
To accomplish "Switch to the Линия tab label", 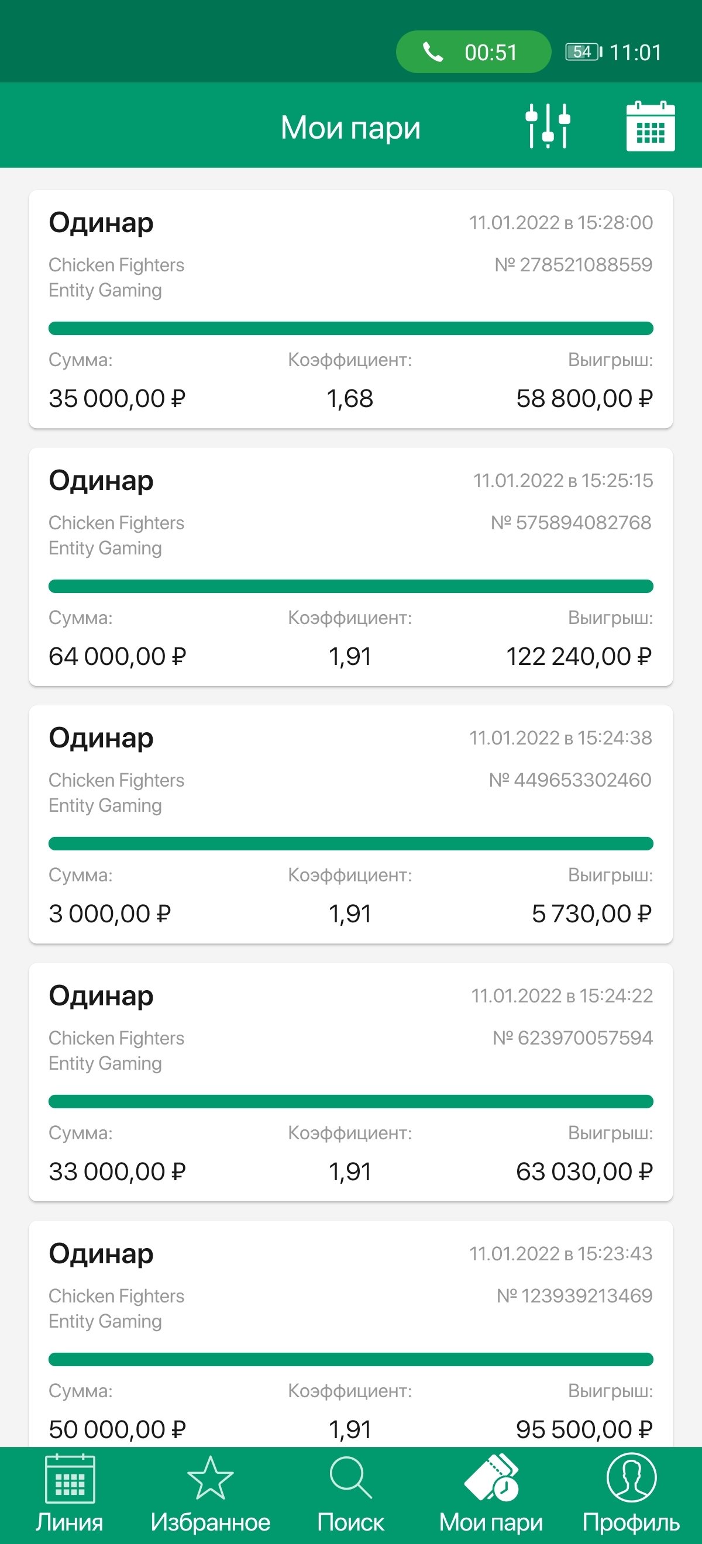I will click(70, 1522).
